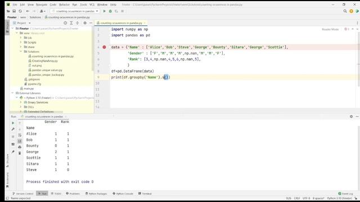The width and height of the screenshot is (360, 202).
Task: Click the Stop icon in the Run panel
Action: tap(13, 137)
